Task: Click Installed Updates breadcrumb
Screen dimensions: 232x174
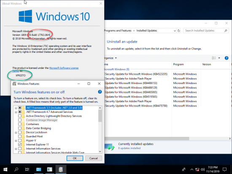Action: click(x=147, y=31)
